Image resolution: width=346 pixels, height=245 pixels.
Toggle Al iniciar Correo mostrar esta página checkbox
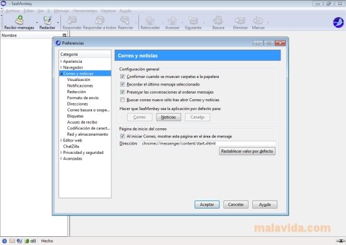[x=123, y=136]
